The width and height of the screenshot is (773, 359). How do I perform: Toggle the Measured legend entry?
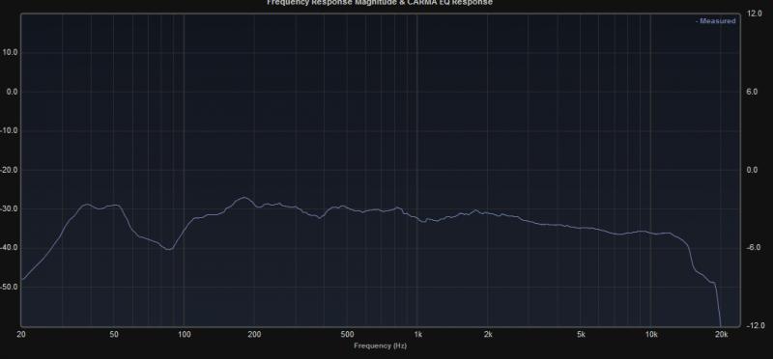(715, 21)
